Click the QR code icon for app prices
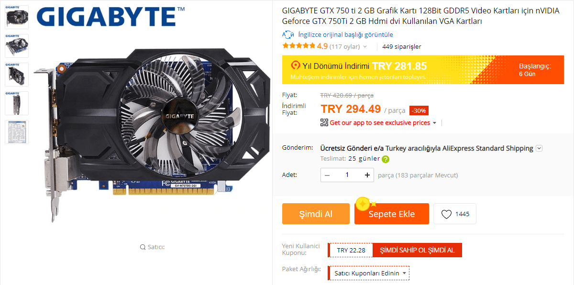The height and width of the screenshot is (285, 574). (x=324, y=122)
